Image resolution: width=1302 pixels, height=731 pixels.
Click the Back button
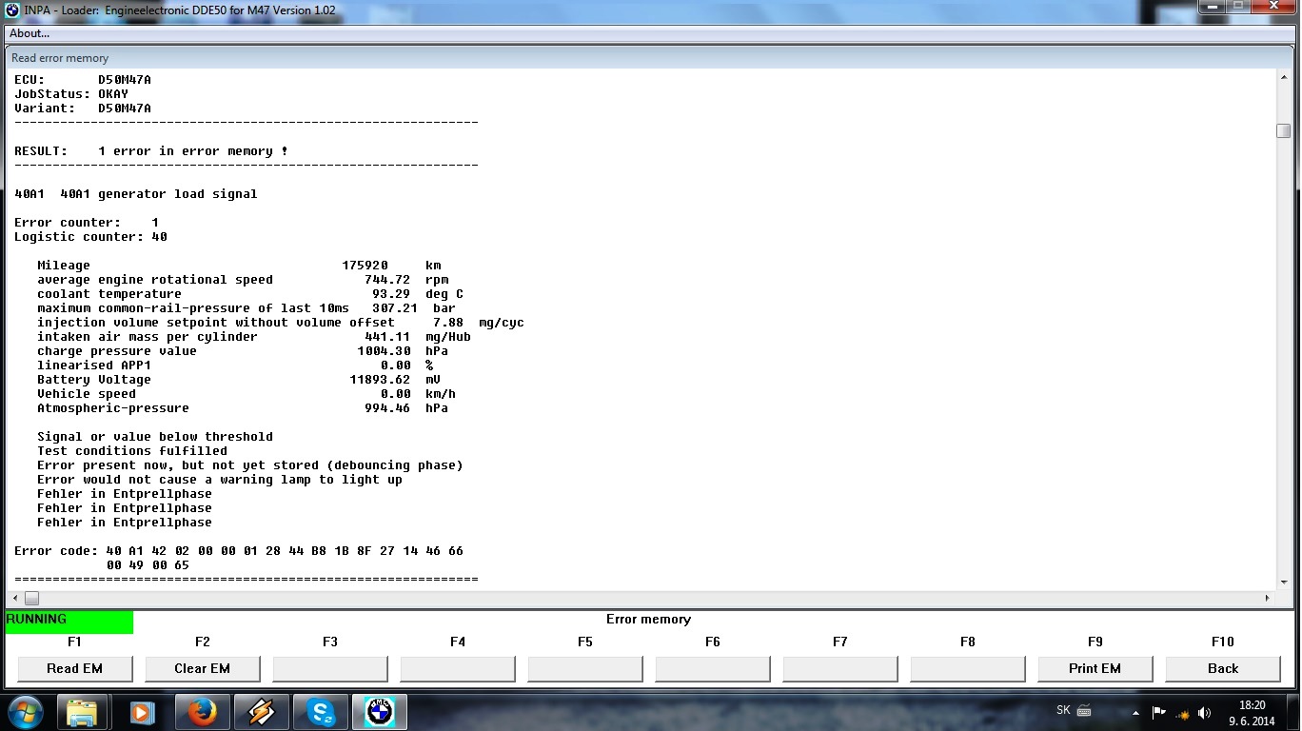tap(1222, 668)
